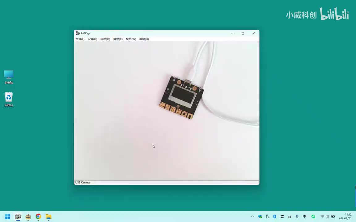Launch Google Chrome from the taskbar
The height and width of the screenshot is (222, 356).
38,216
